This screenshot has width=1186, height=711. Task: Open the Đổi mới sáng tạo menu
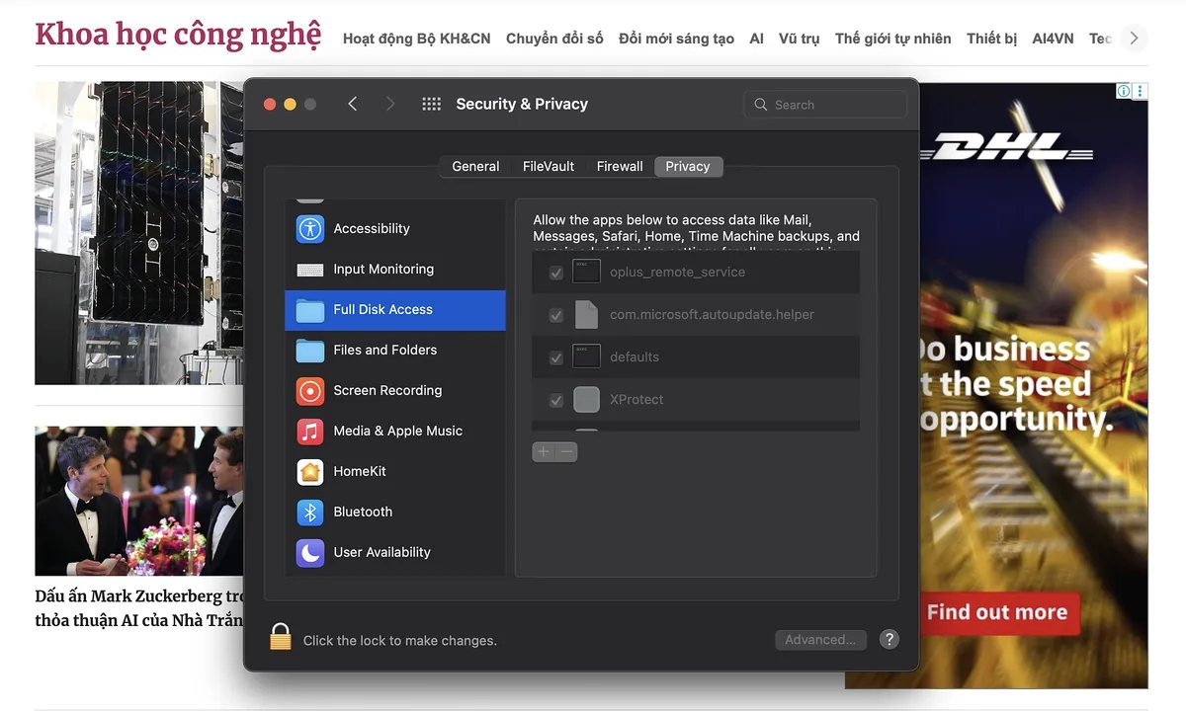pyautogui.click(x=676, y=39)
